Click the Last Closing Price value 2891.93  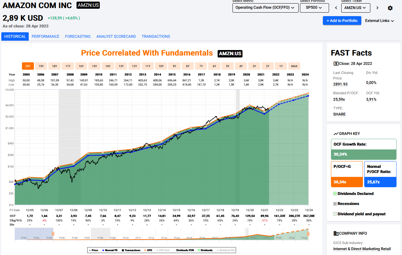point(340,84)
